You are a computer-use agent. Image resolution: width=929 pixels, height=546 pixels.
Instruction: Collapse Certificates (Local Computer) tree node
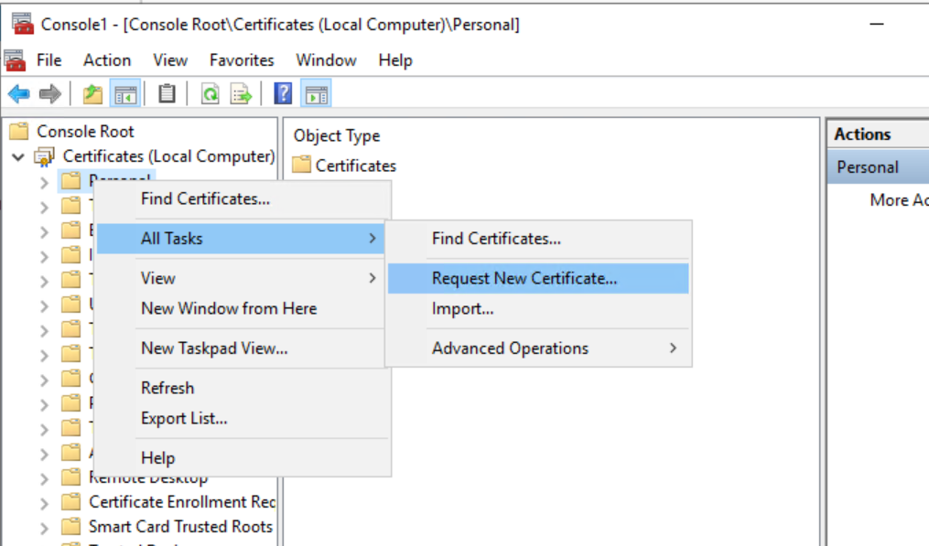pyautogui.click(x=18, y=157)
